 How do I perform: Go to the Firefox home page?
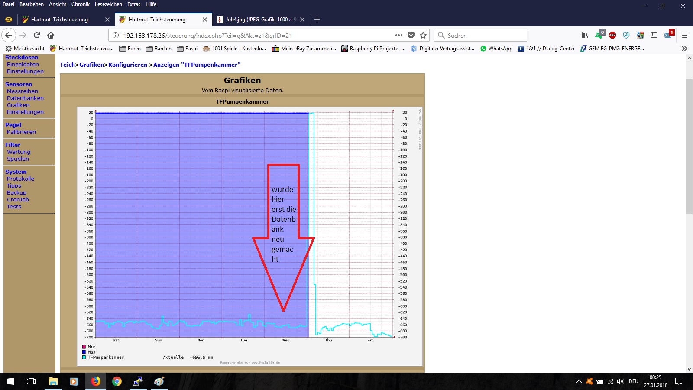pyautogui.click(x=51, y=35)
